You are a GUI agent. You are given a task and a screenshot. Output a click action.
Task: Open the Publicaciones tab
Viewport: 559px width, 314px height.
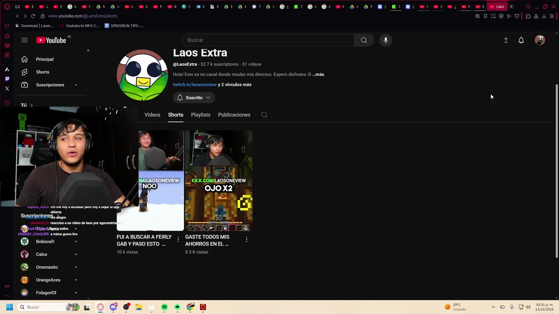tap(234, 115)
